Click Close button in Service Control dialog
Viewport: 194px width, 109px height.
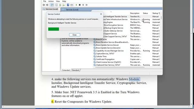coord(75,35)
